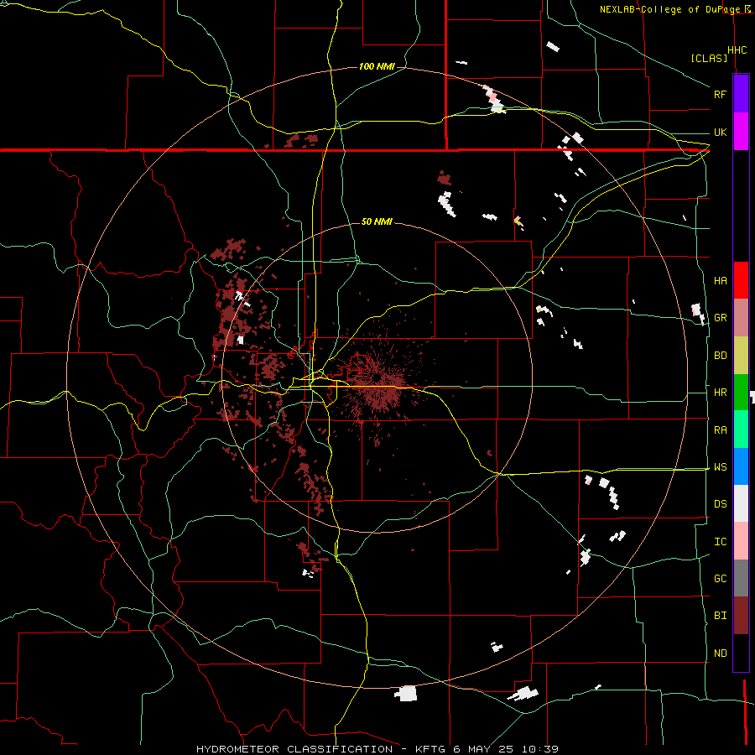Viewport: 755px width, 755px height.
Task: Click the RF purple legend swatch
Action: (741, 94)
